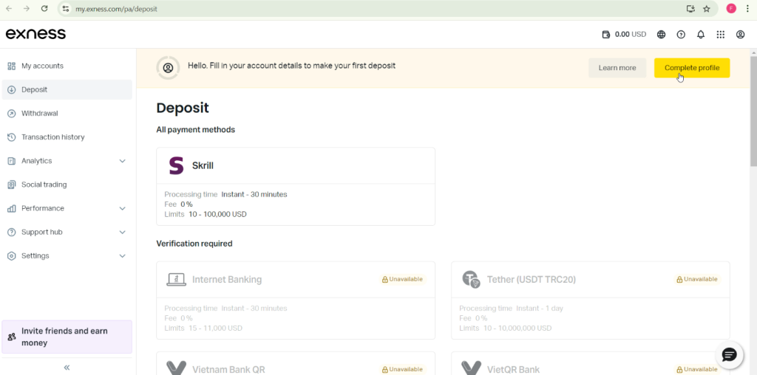Click the Transaction history clock icon

(12, 137)
